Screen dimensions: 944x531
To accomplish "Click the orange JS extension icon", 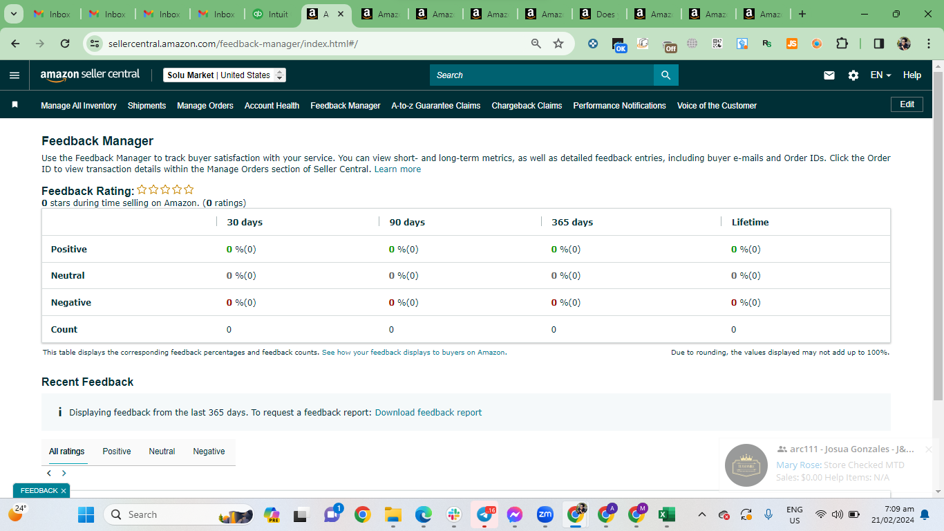I will [792, 44].
